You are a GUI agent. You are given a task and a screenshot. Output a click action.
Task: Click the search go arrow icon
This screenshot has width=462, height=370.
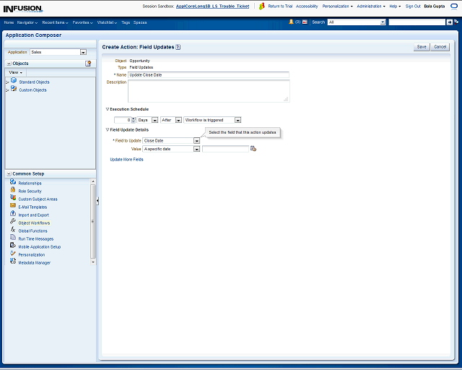tap(450, 22)
